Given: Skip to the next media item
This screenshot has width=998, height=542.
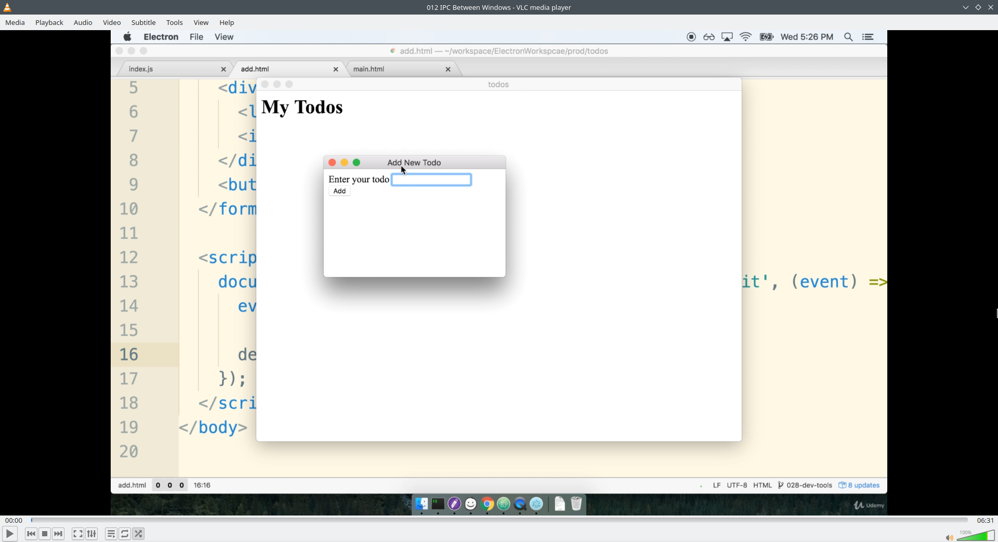Looking at the screenshot, I should (58, 534).
